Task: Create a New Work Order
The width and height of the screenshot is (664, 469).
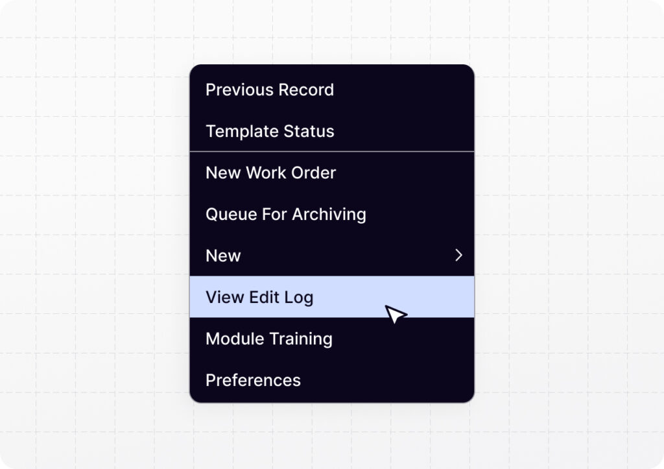Action: (x=270, y=173)
